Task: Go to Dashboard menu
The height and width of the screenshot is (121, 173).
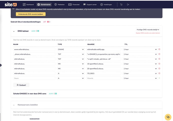Action: click(28, 4)
